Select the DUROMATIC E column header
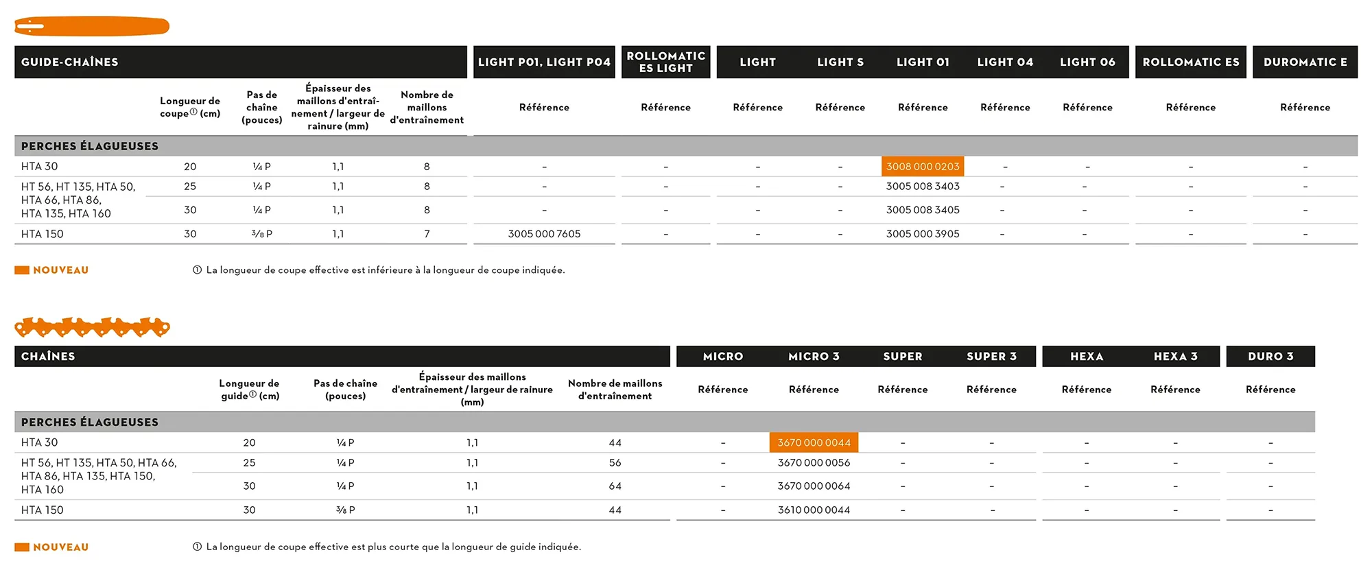Screen dimensions: 1372x570 [1305, 62]
